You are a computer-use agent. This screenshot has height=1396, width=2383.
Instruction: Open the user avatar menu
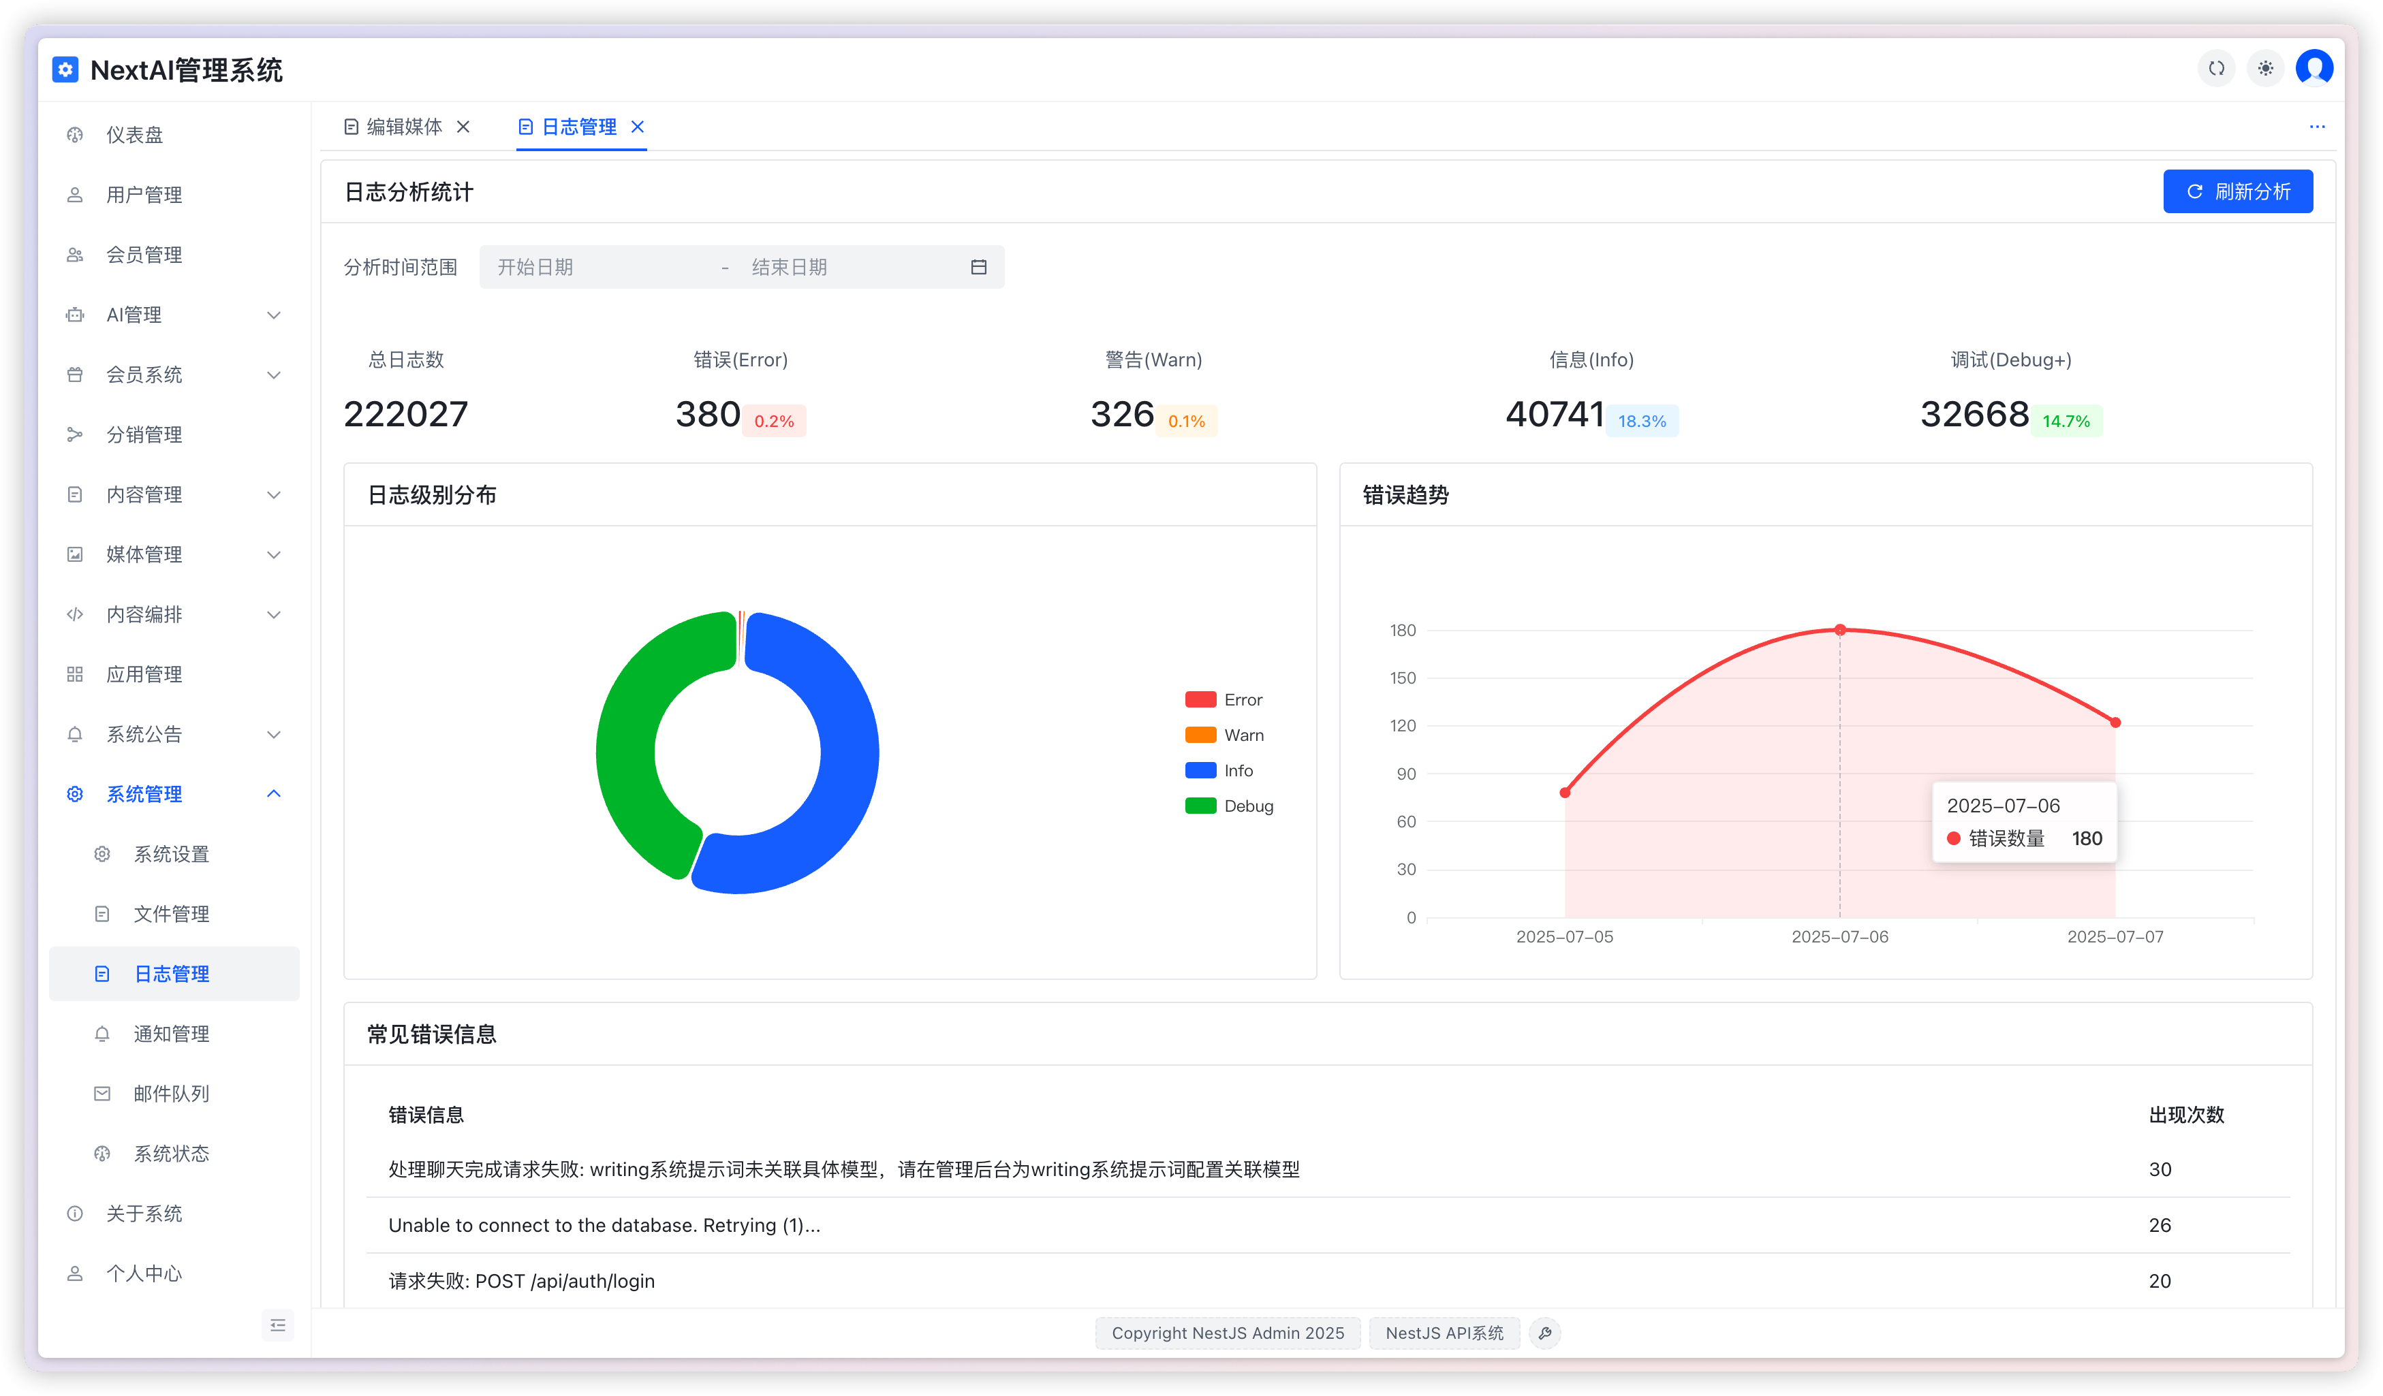2314,68
